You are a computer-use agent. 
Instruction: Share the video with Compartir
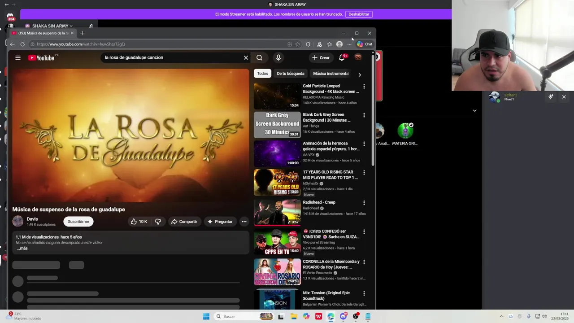pos(184,222)
